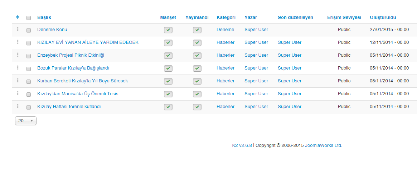Toggle Manşet icon for Kurban Bereketi row
The height and width of the screenshot is (174, 417).
(168, 81)
